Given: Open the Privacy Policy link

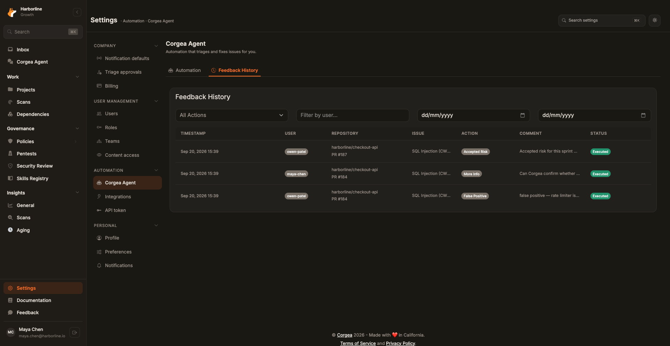Looking at the screenshot, I should click(x=401, y=343).
